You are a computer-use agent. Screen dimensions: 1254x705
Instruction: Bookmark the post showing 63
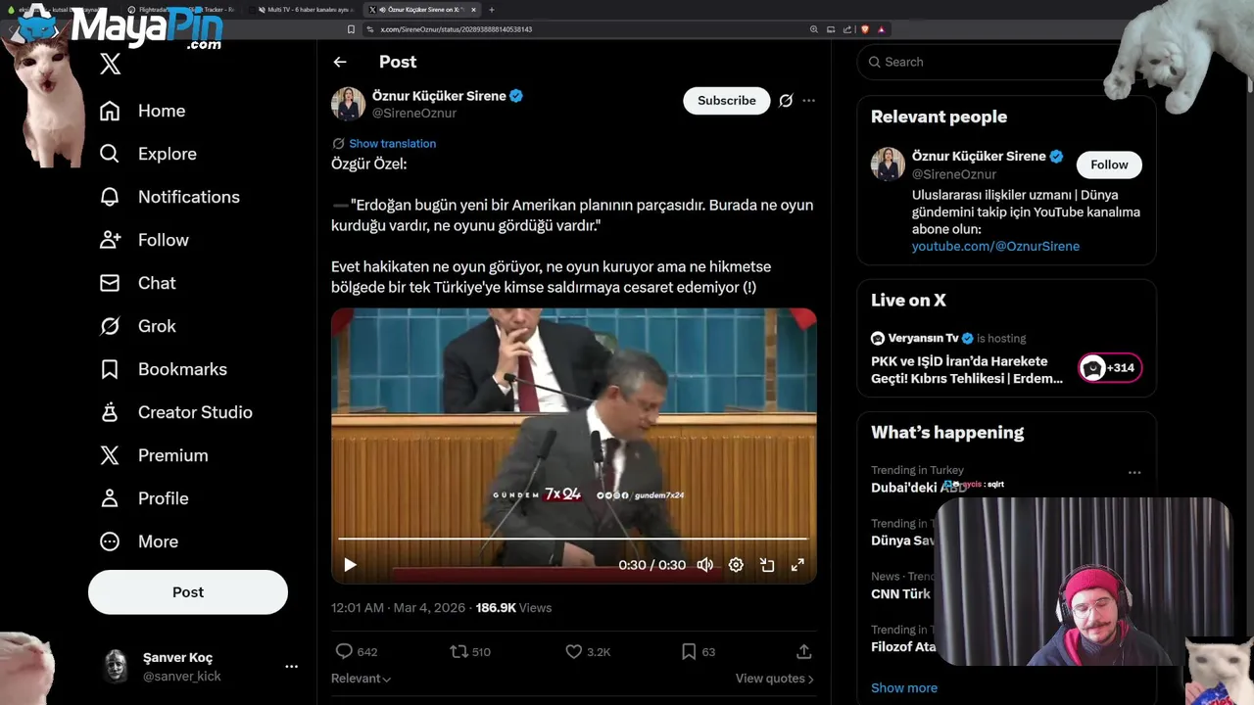[x=689, y=651]
